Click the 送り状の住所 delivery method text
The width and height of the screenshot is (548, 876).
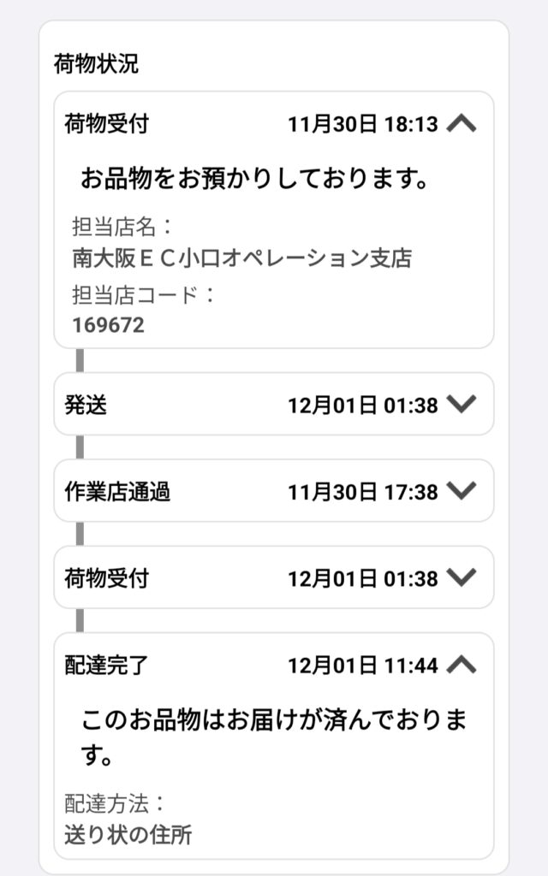128,834
